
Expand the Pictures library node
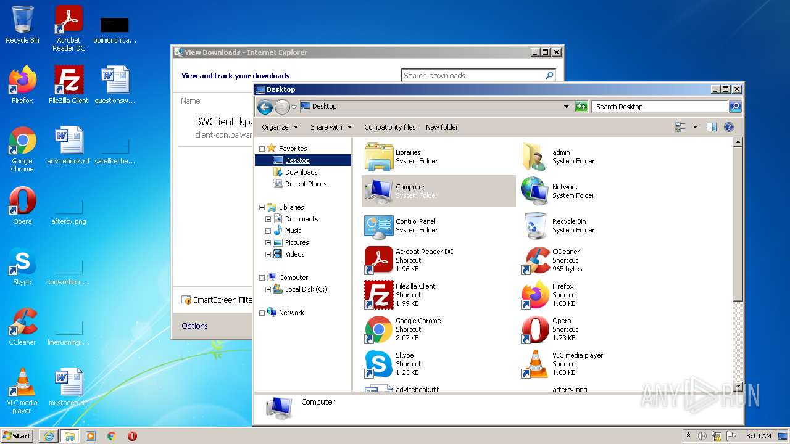pyautogui.click(x=268, y=242)
